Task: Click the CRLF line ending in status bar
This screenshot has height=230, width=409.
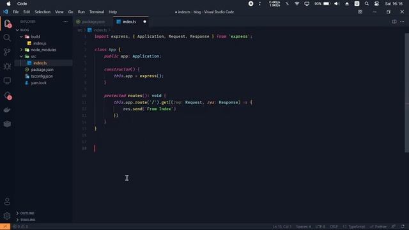Action: point(334,227)
